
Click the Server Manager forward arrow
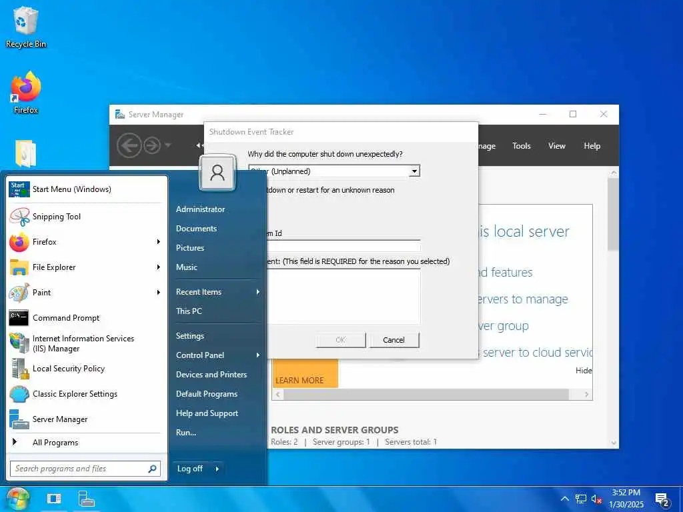(152, 145)
